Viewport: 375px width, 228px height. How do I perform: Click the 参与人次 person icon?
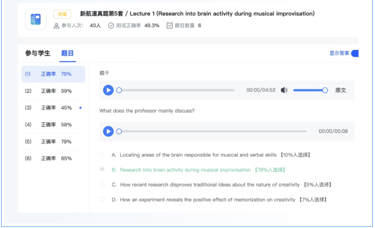click(x=56, y=25)
